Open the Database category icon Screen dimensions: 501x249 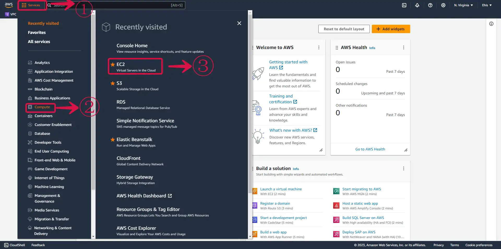pyautogui.click(x=30, y=133)
